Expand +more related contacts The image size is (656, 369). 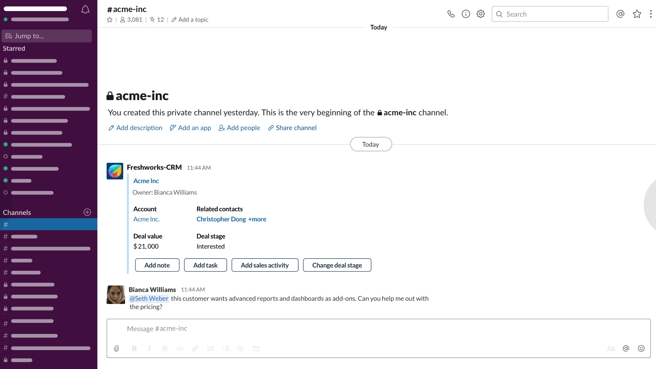pos(257,219)
